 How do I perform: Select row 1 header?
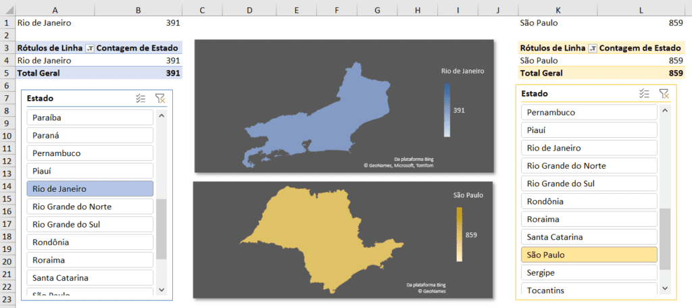coord(7,23)
